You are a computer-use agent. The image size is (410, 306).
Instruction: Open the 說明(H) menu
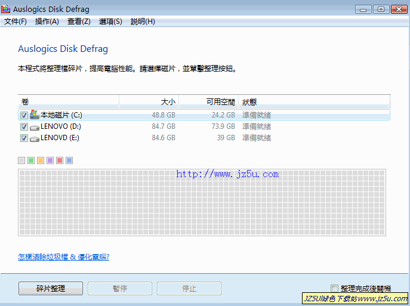pyautogui.click(x=143, y=21)
